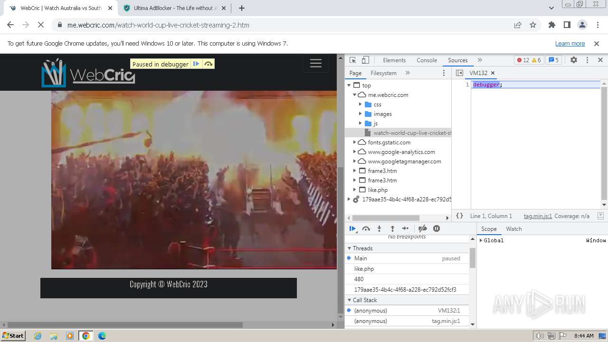This screenshot has height=342, width=608.
Task: Switch to the Elements tab
Action: 394,60
